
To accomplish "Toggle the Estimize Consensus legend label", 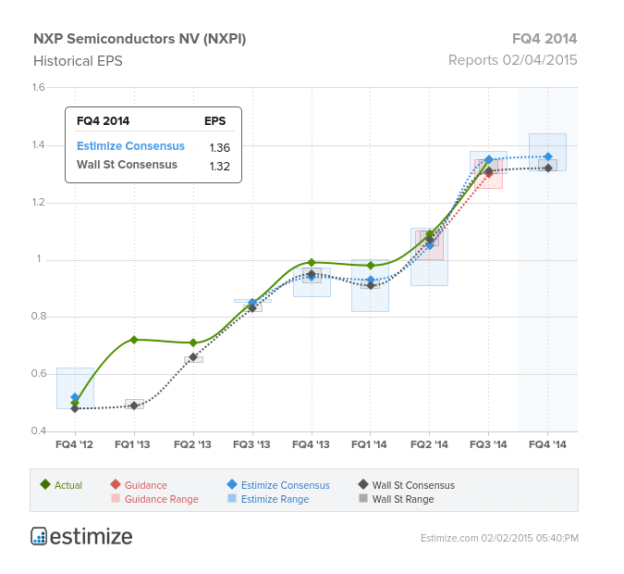I will (x=286, y=485).
